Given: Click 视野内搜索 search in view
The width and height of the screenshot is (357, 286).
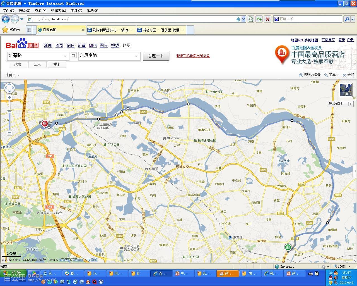Looking at the screenshot, I should tap(310, 75).
